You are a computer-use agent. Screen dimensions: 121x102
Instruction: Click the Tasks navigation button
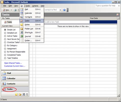click(x=15, y=89)
